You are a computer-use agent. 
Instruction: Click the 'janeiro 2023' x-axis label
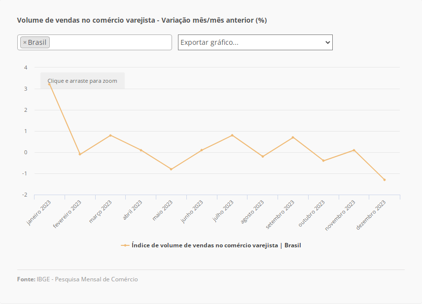tap(40, 212)
